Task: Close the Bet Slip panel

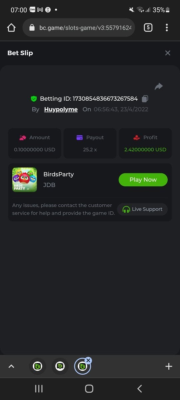Action: click(x=168, y=53)
